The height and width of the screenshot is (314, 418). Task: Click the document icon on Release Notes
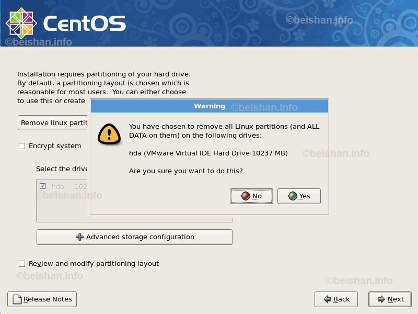coord(17,299)
